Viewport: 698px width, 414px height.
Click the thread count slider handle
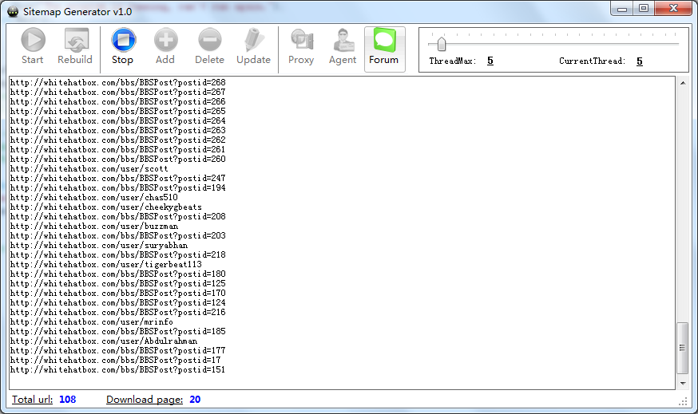click(x=441, y=44)
